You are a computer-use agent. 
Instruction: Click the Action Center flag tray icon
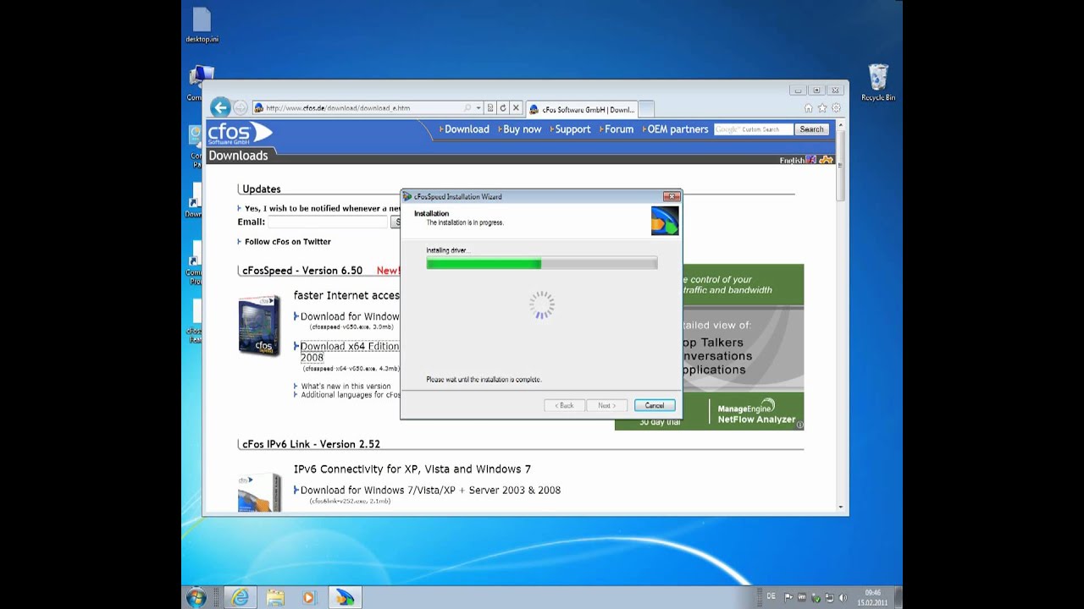tap(788, 598)
